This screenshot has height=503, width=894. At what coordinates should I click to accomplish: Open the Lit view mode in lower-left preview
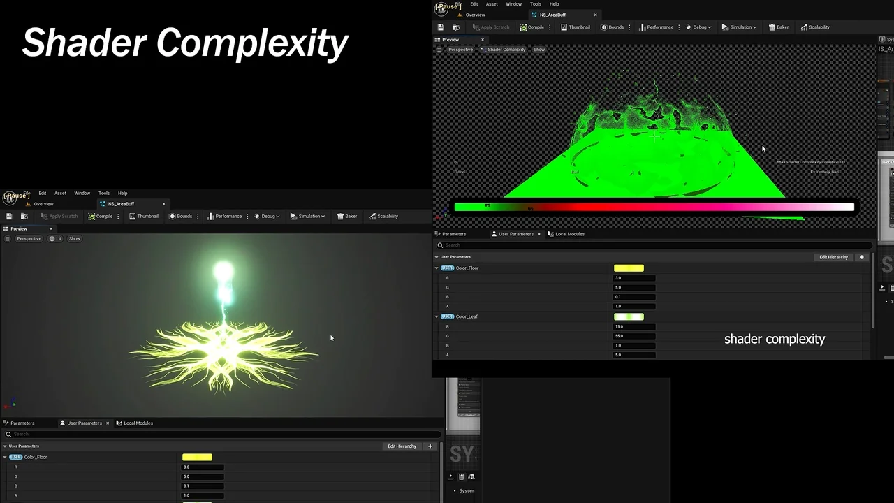pyautogui.click(x=55, y=239)
